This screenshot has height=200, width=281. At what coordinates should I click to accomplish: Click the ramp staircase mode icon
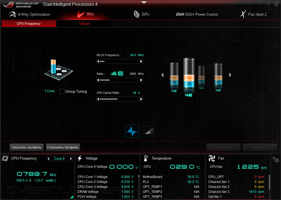149,131
